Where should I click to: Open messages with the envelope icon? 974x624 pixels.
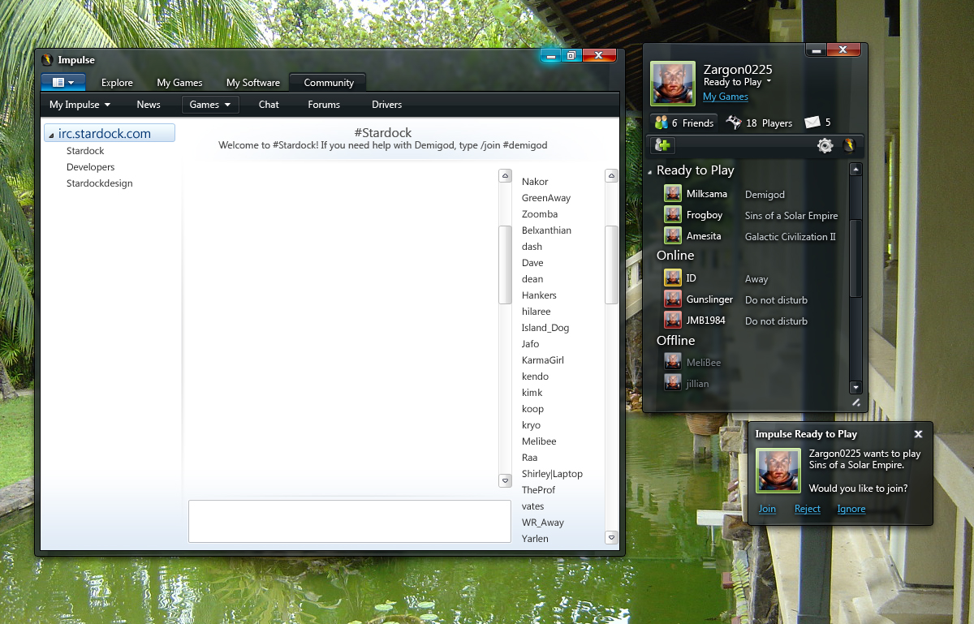tap(812, 123)
